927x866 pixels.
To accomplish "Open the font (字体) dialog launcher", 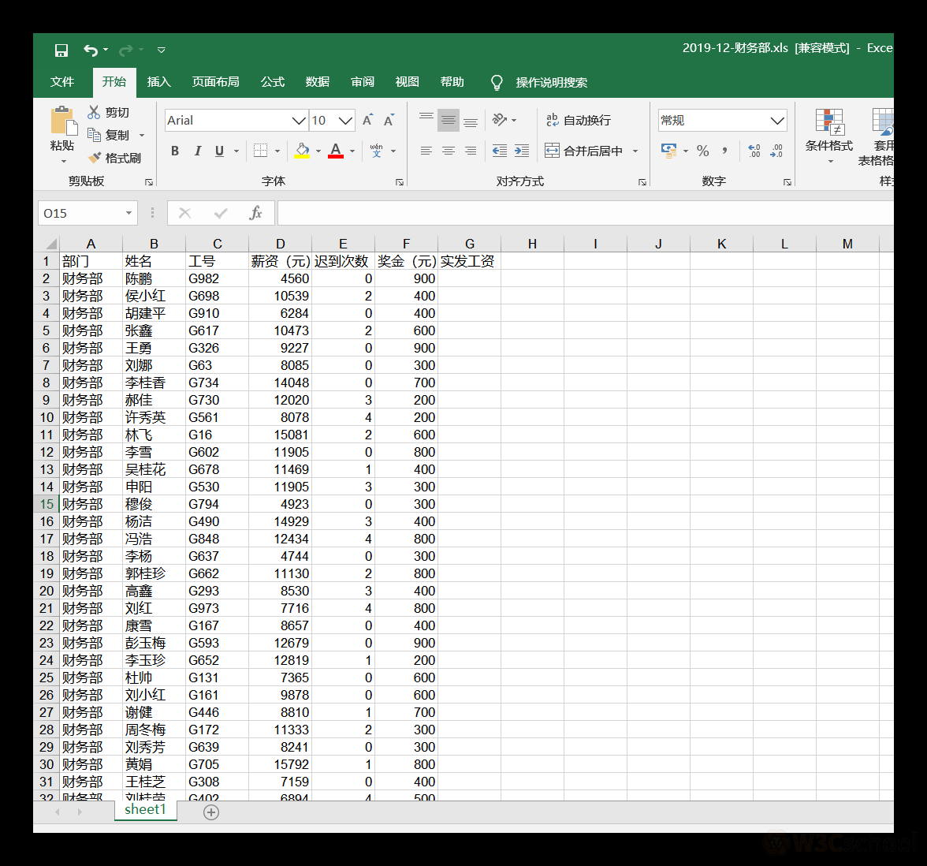I will [x=400, y=182].
